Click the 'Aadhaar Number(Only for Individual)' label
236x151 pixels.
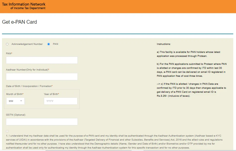tap(27, 70)
